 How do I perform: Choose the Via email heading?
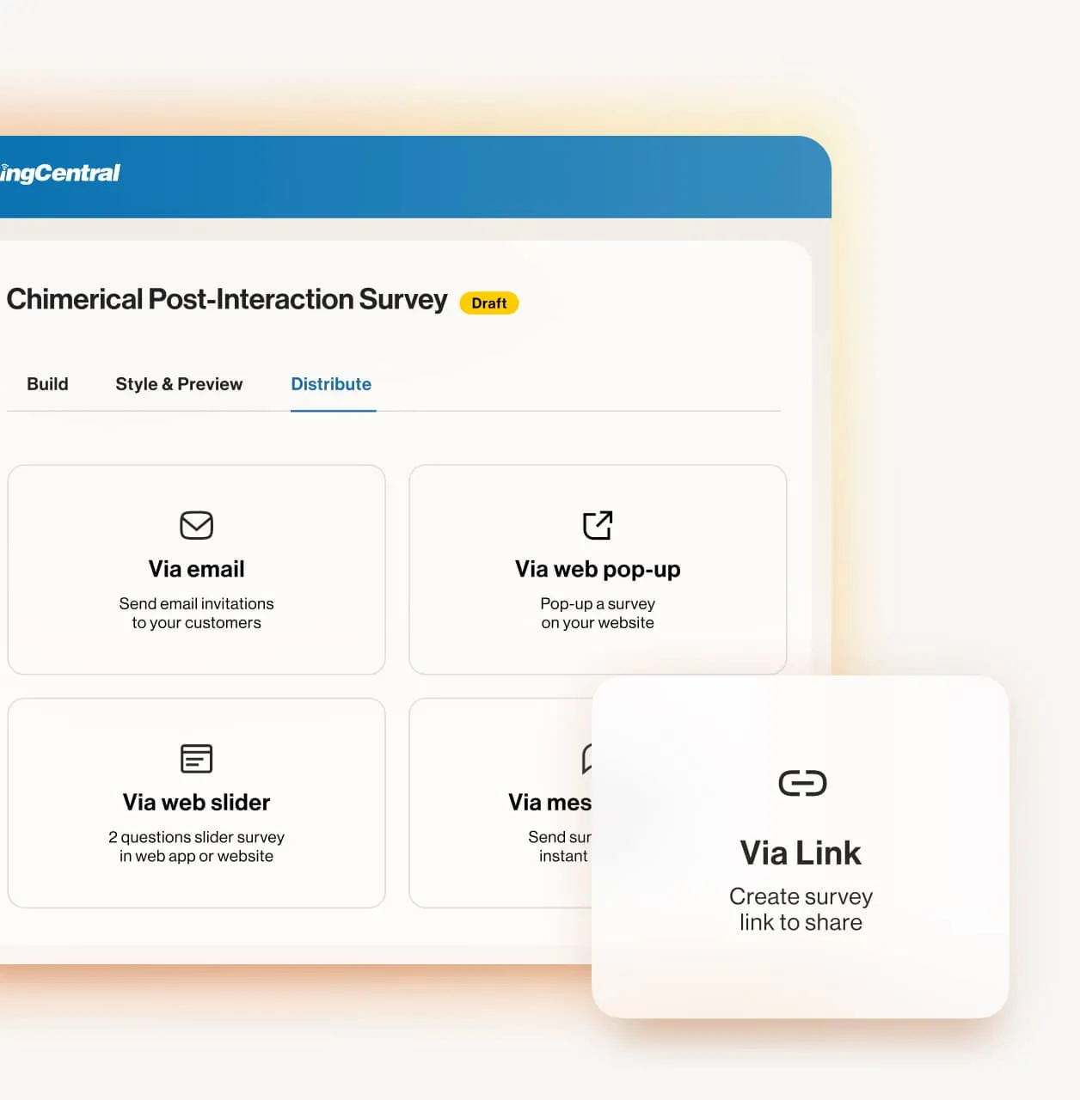coord(196,569)
